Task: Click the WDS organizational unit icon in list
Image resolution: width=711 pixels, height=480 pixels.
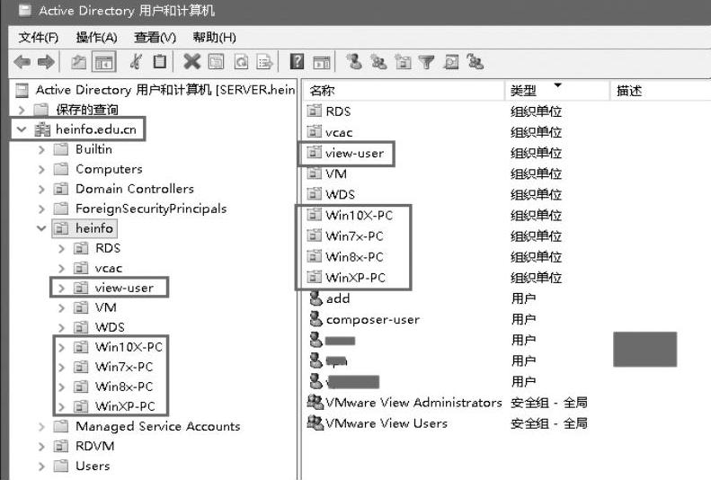Action: tap(315, 193)
